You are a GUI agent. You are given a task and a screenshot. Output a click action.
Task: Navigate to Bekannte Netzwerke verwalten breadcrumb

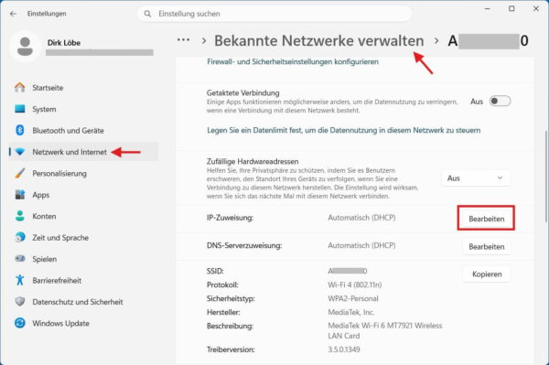[319, 40]
